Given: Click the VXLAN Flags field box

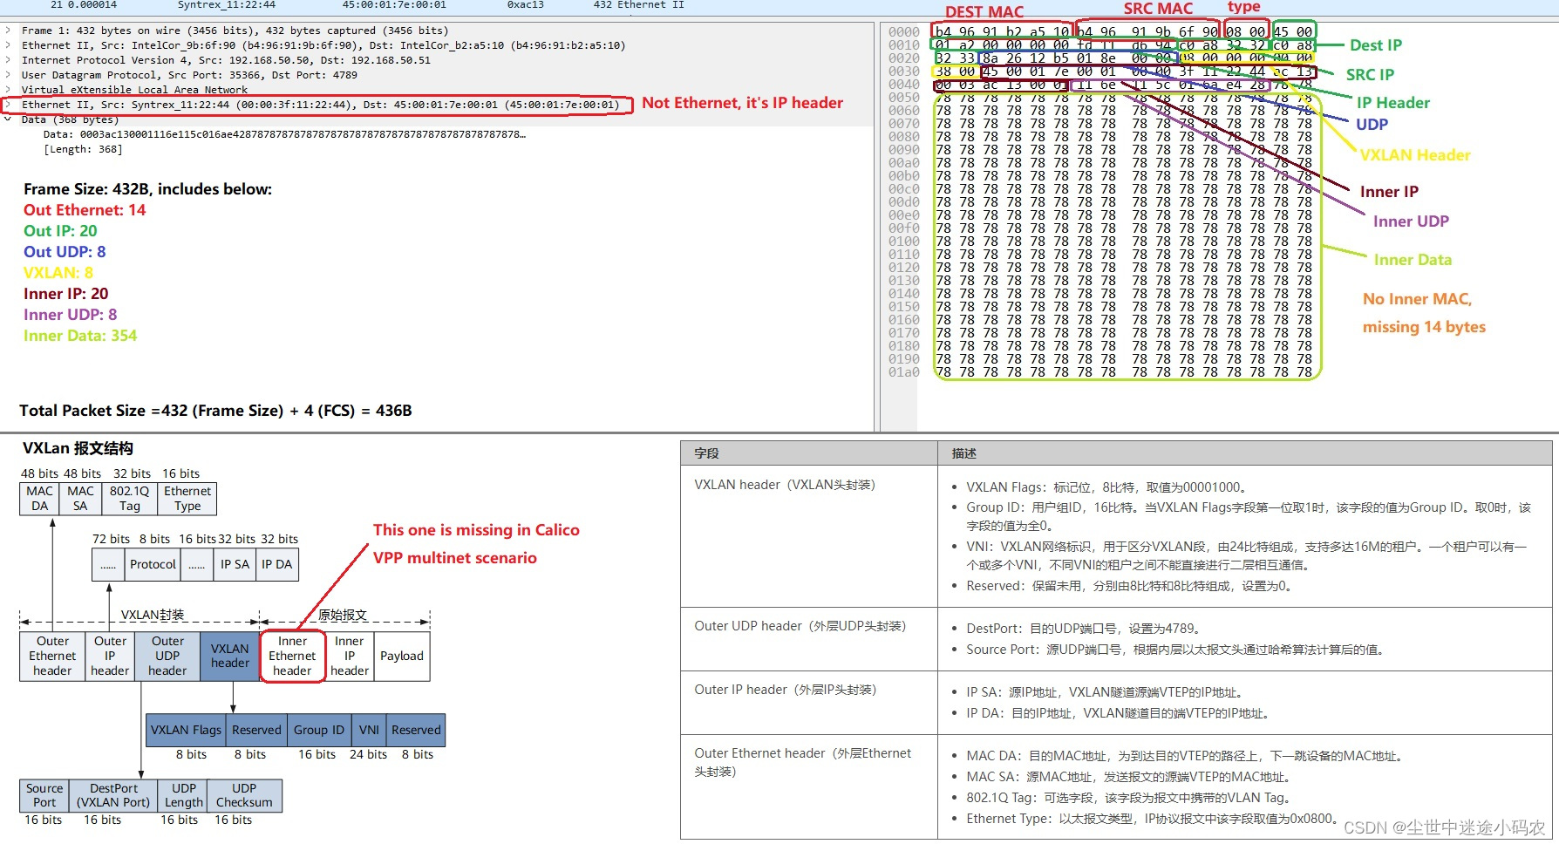Looking at the screenshot, I should 187,730.
